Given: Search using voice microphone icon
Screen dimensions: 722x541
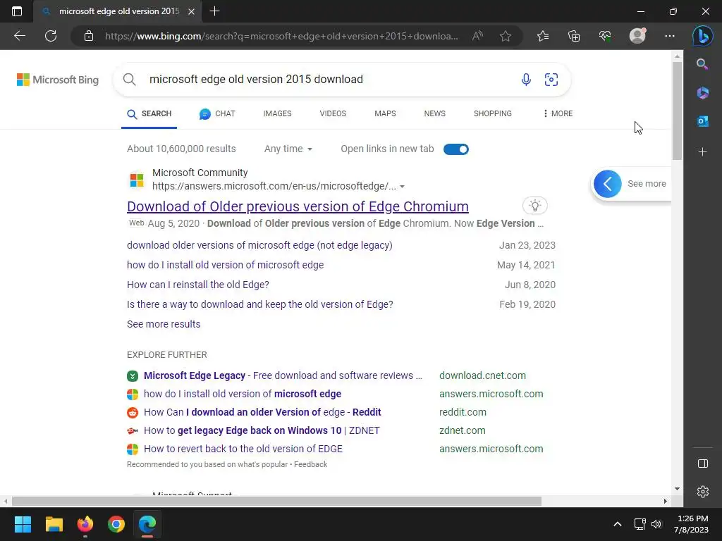Looking at the screenshot, I should pyautogui.click(x=526, y=80).
